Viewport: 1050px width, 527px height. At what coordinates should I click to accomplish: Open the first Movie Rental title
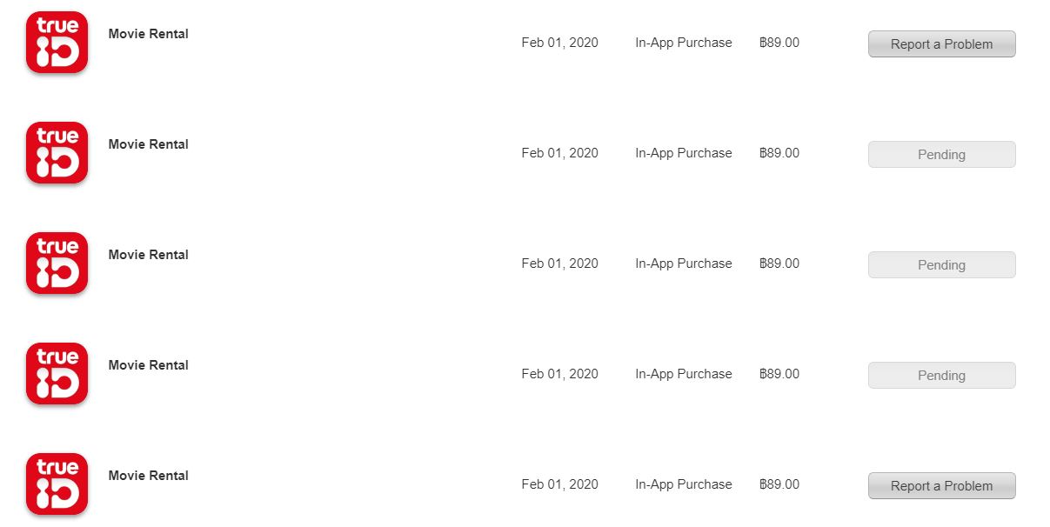pos(149,34)
